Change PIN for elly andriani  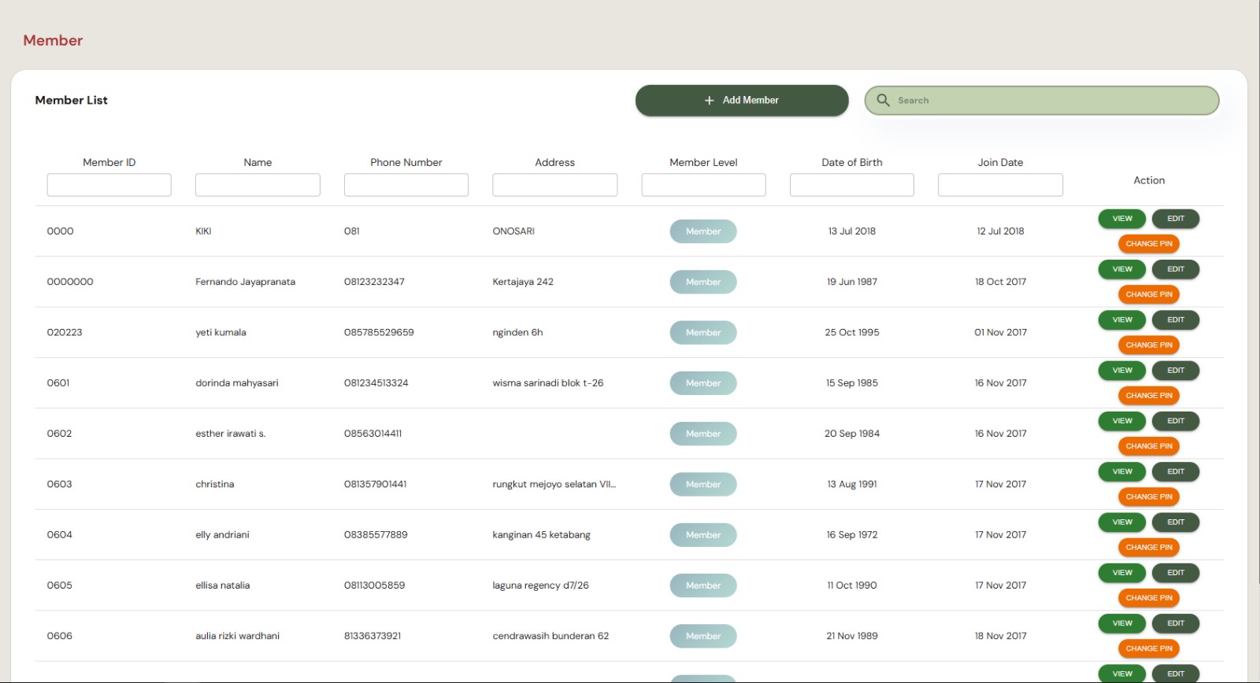[1149, 547]
